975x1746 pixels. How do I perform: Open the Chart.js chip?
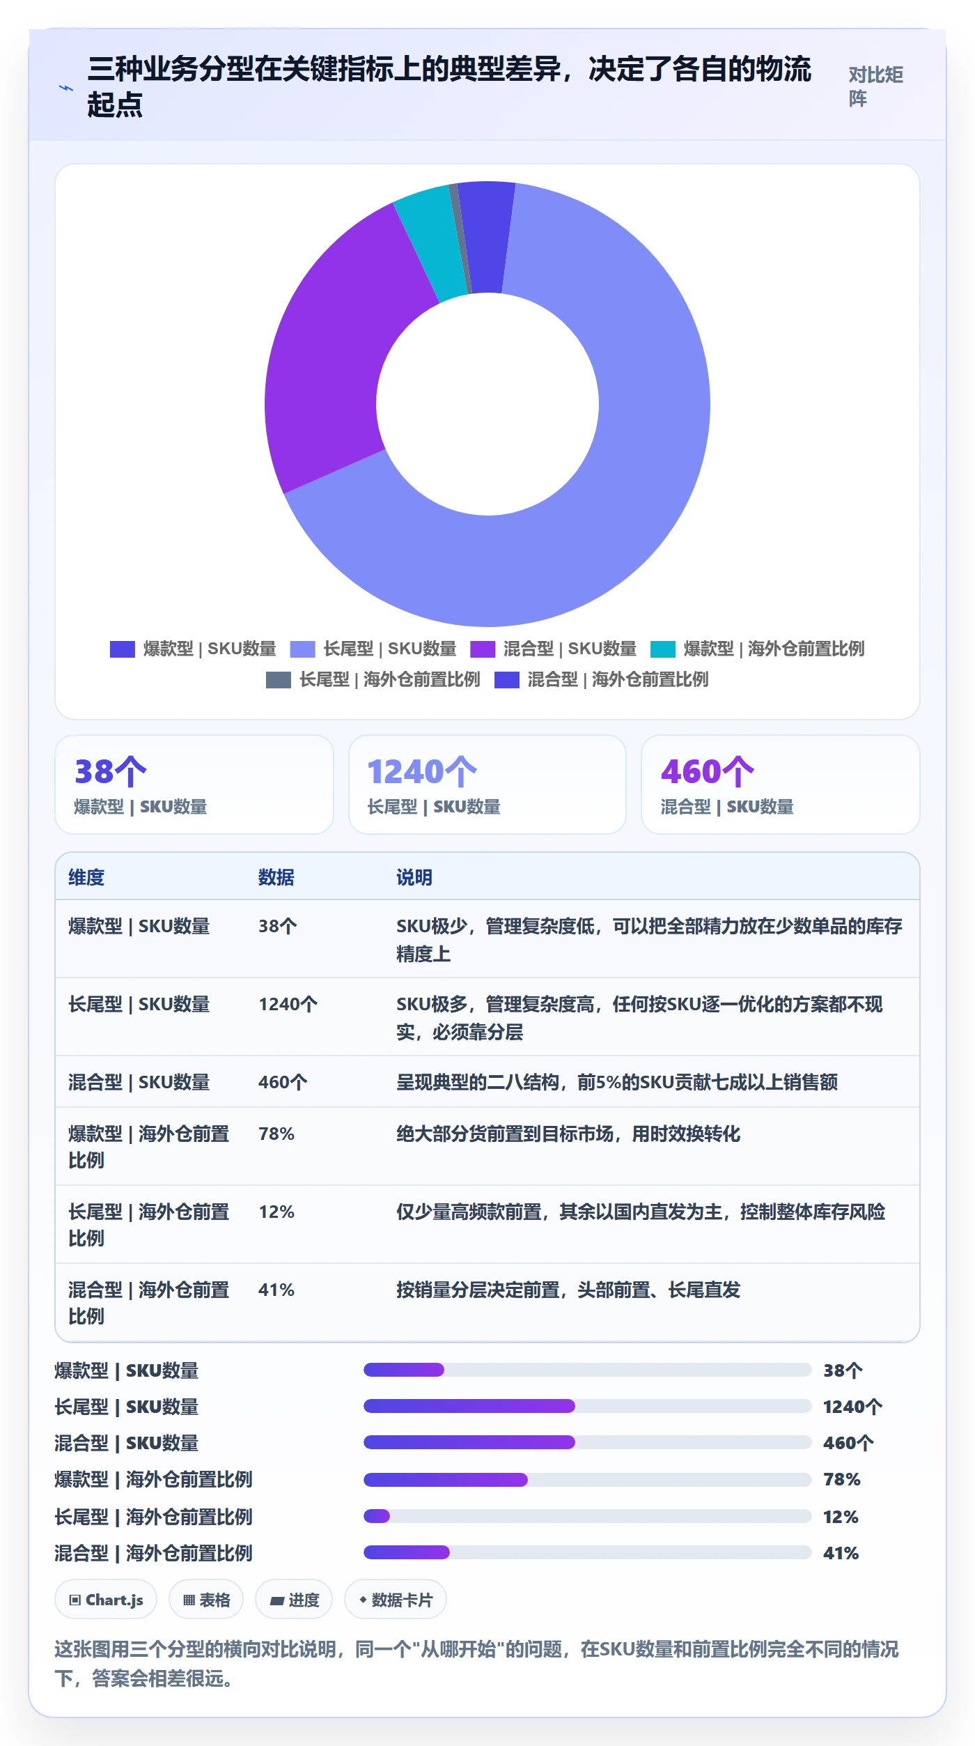tap(106, 1600)
